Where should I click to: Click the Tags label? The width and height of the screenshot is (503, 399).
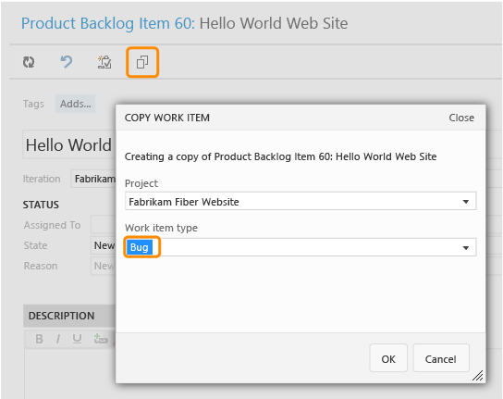coord(33,104)
